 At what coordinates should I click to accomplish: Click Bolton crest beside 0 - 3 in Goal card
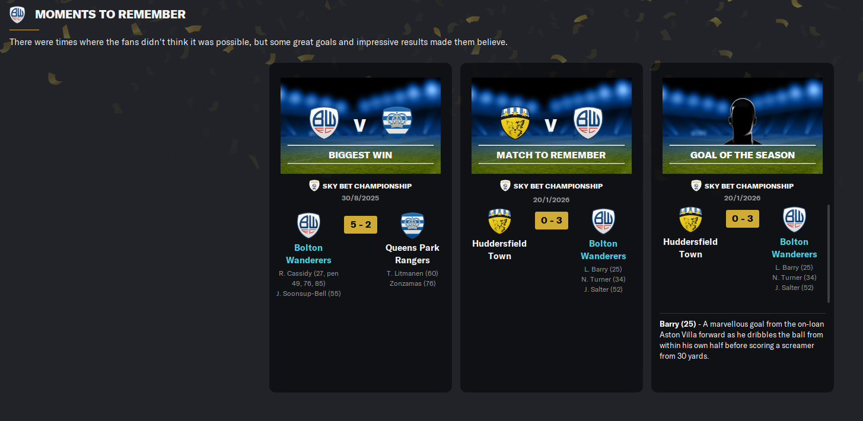pyautogui.click(x=794, y=220)
